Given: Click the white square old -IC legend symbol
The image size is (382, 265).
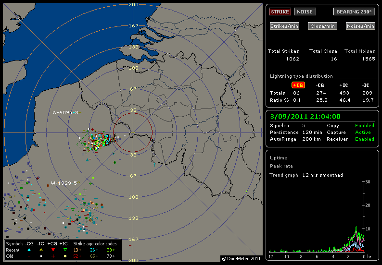Looking at the screenshot, I should (x=41, y=257).
